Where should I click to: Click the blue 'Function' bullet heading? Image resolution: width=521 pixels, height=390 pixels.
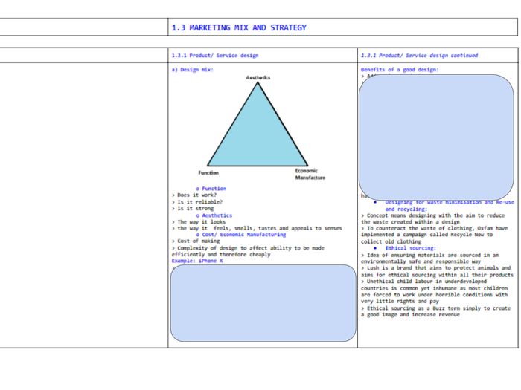(x=211, y=189)
